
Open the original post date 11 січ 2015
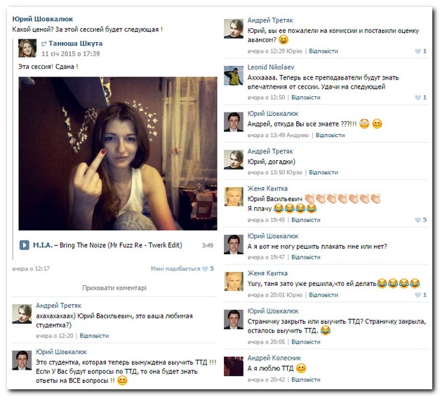(71, 54)
